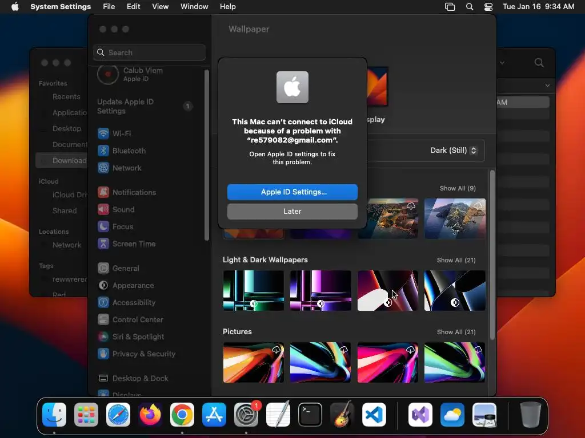Click search icon in Finder window
Viewport: 585px width, 438px height.
(539, 63)
